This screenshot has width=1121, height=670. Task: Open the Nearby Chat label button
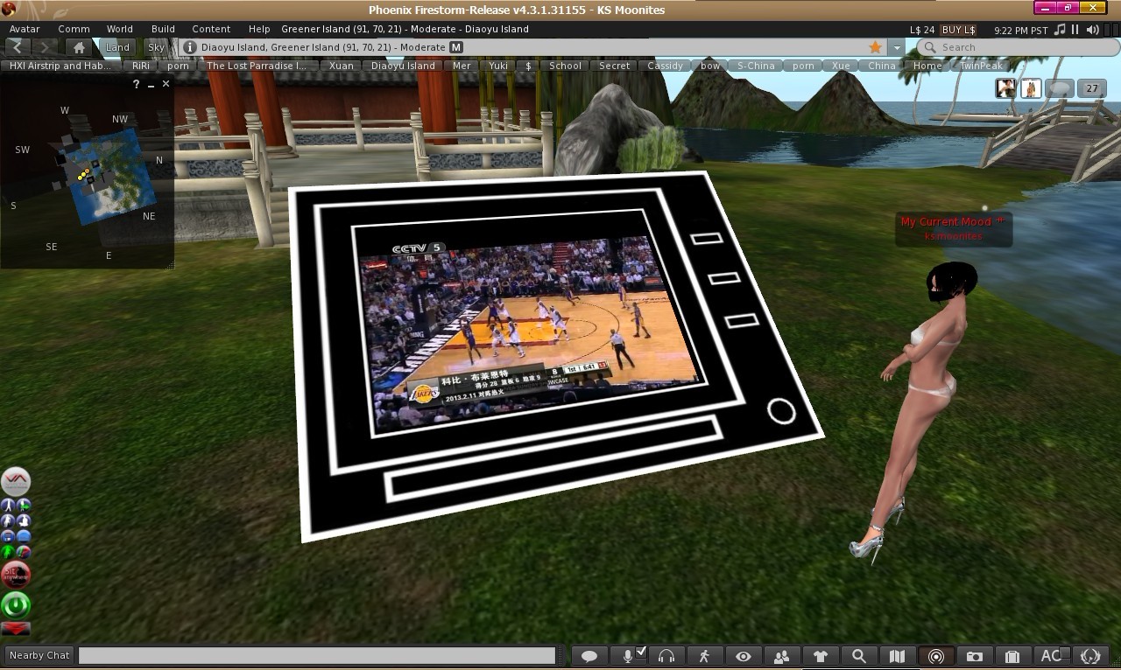[39, 655]
